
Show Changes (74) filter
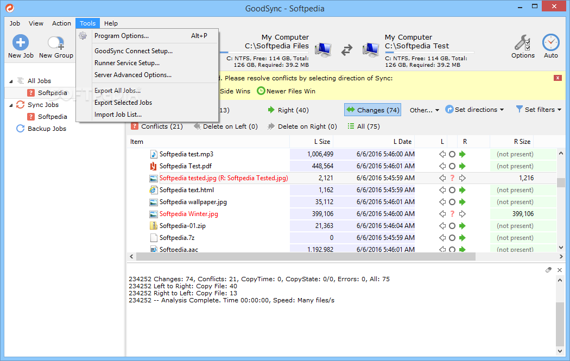372,110
